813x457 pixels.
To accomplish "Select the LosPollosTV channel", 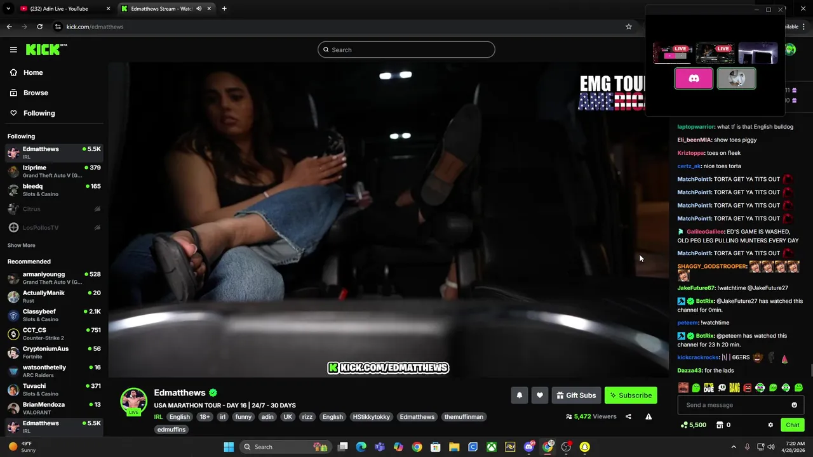I will [53, 227].
